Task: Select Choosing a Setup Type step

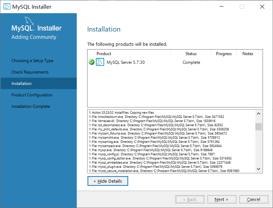Action: pos(32,61)
